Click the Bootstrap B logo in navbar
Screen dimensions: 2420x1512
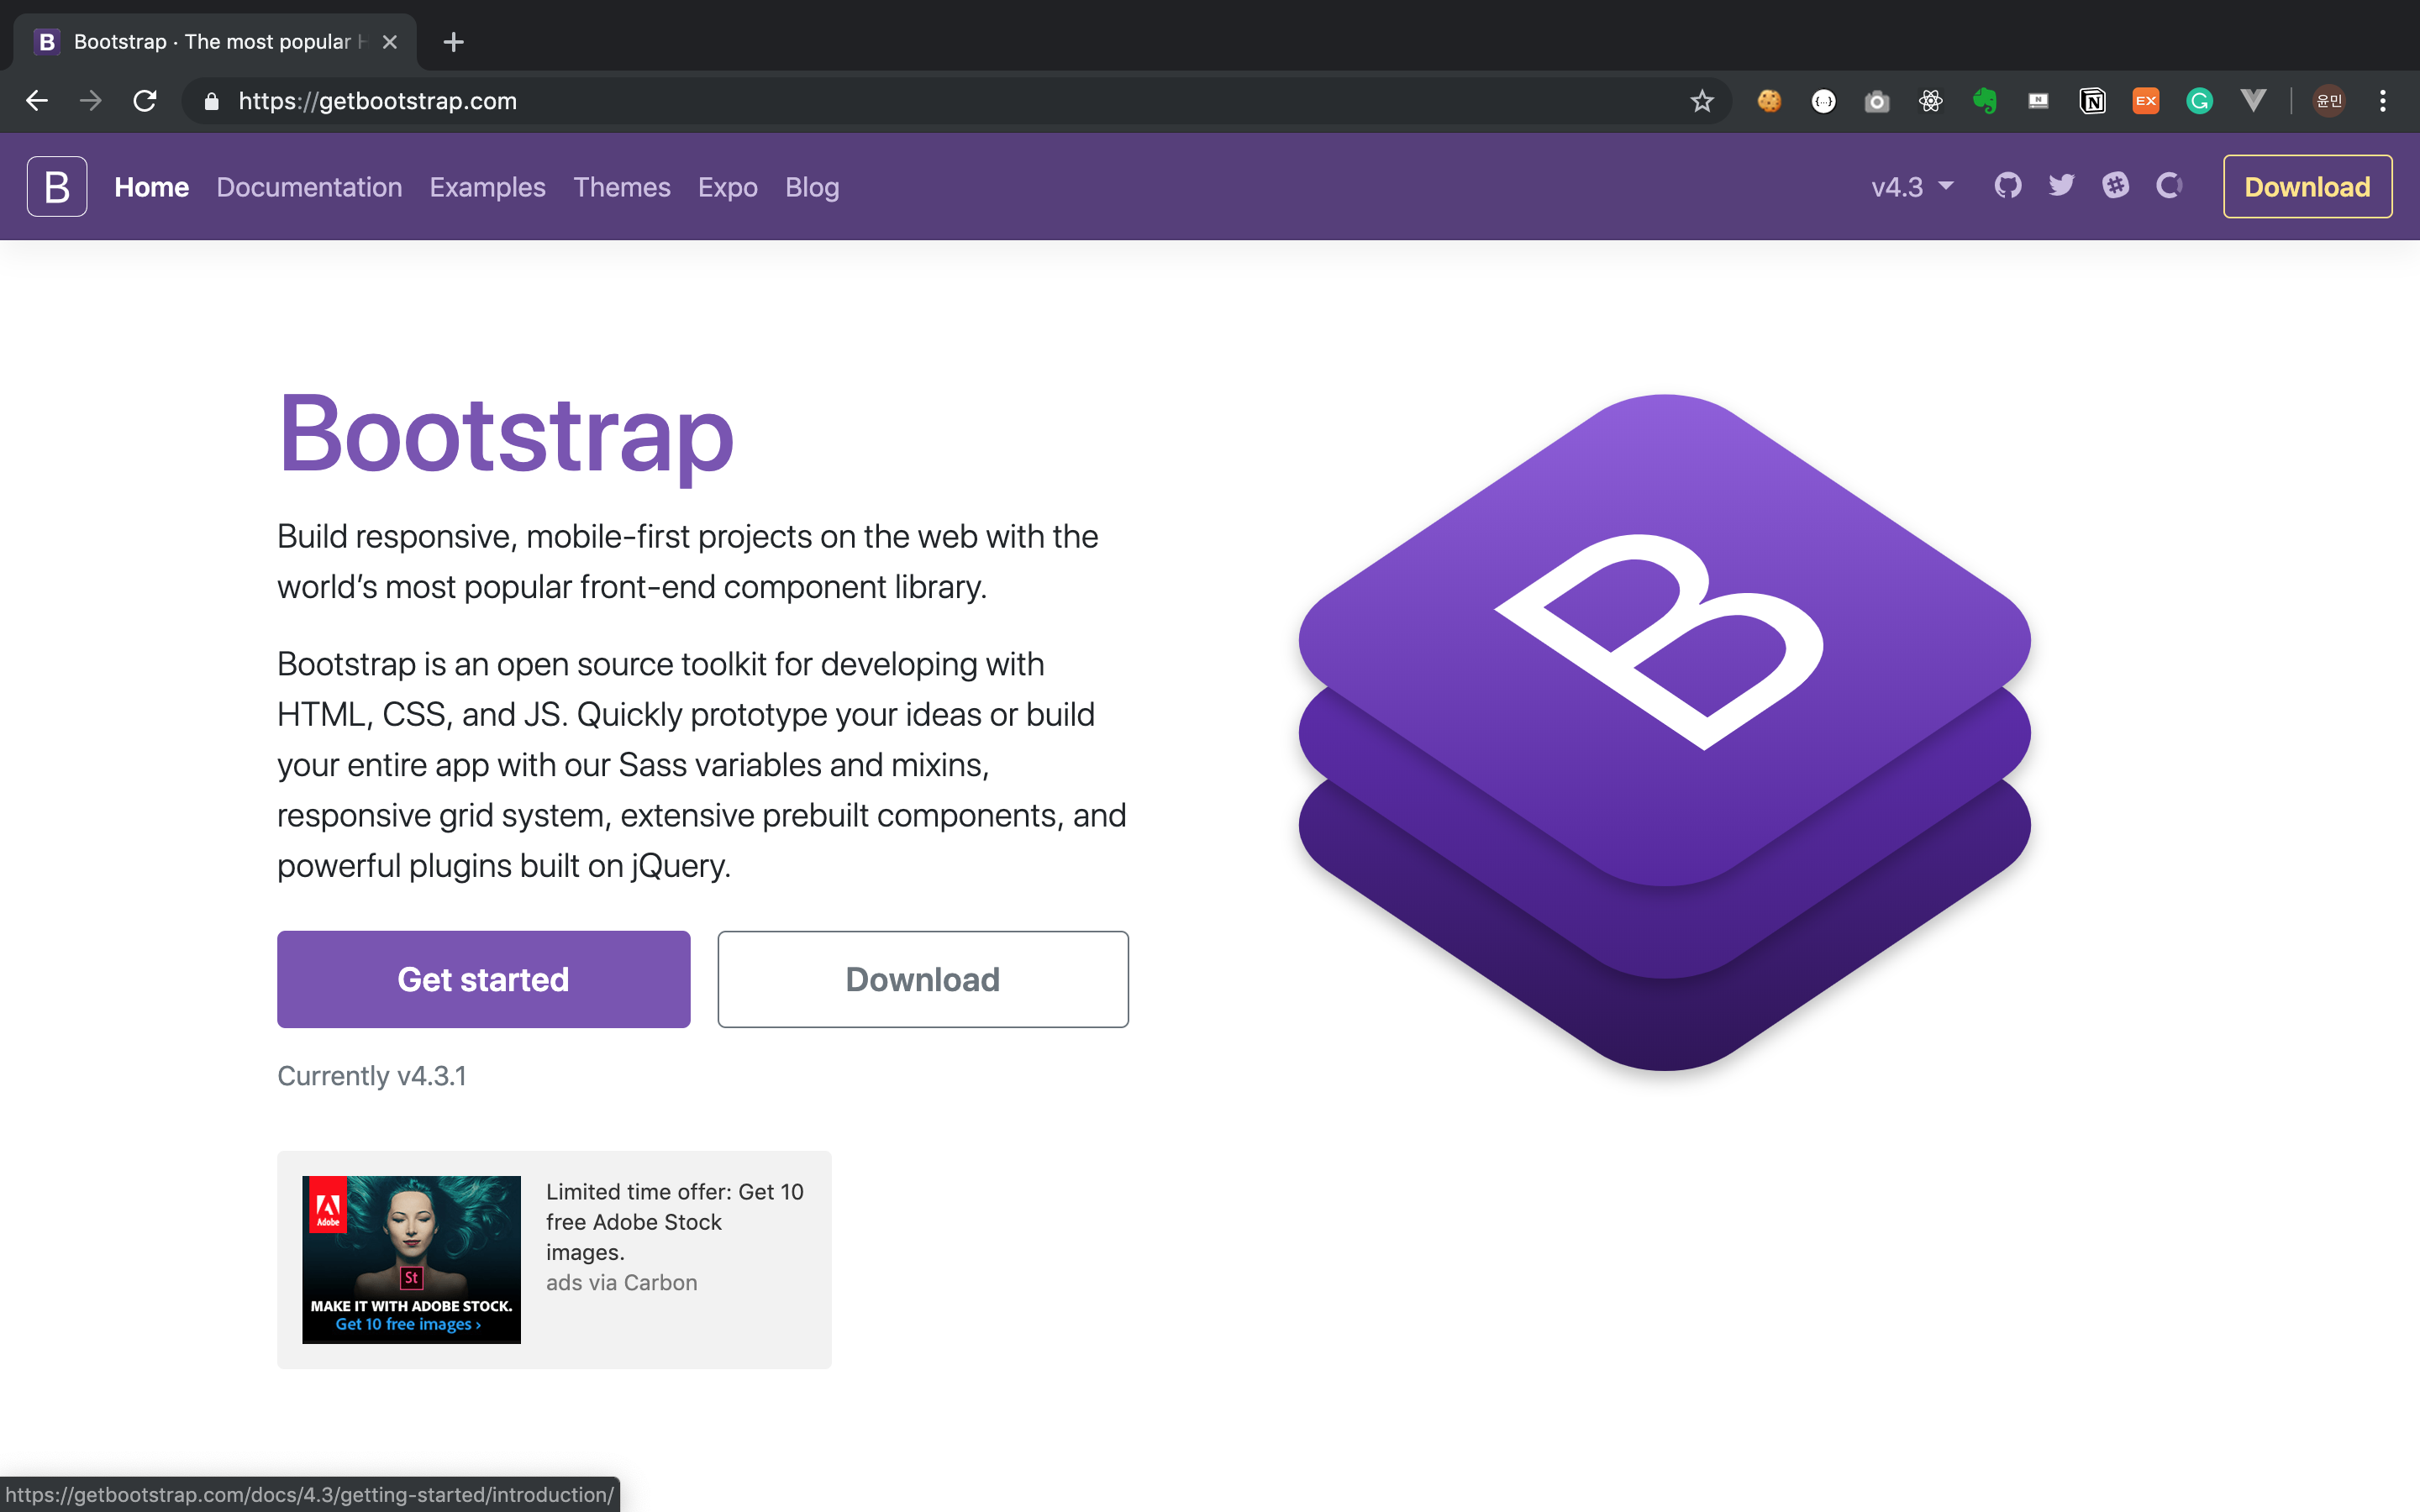[x=57, y=186]
